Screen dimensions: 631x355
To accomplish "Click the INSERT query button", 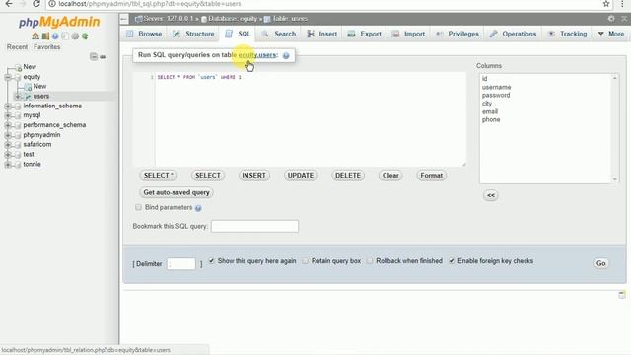I will [253, 176].
